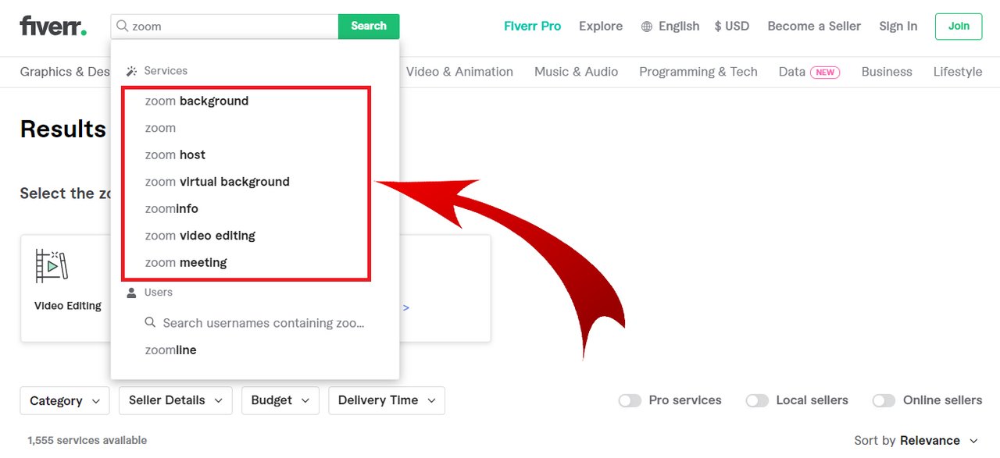Click Explore link
Screen dimensions: 1000x458
coord(601,26)
